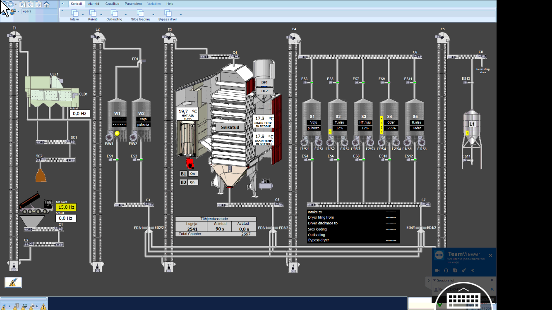The height and width of the screenshot is (310, 552).
Task: Toggle burner B1 On switch
Action: [x=192, y=174]
